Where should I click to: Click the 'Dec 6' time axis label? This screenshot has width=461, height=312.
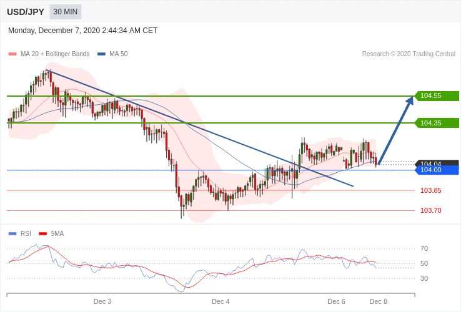336,302
